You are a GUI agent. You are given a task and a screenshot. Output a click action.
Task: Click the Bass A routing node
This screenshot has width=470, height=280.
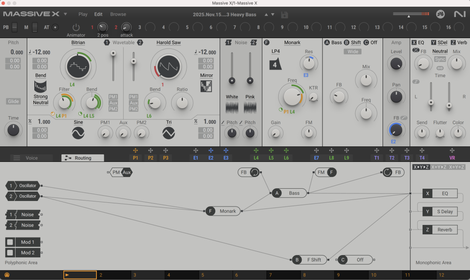coord(289,193)
